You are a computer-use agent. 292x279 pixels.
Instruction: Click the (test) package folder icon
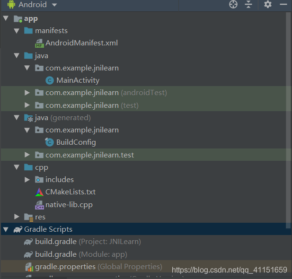[x=39, y=105]
